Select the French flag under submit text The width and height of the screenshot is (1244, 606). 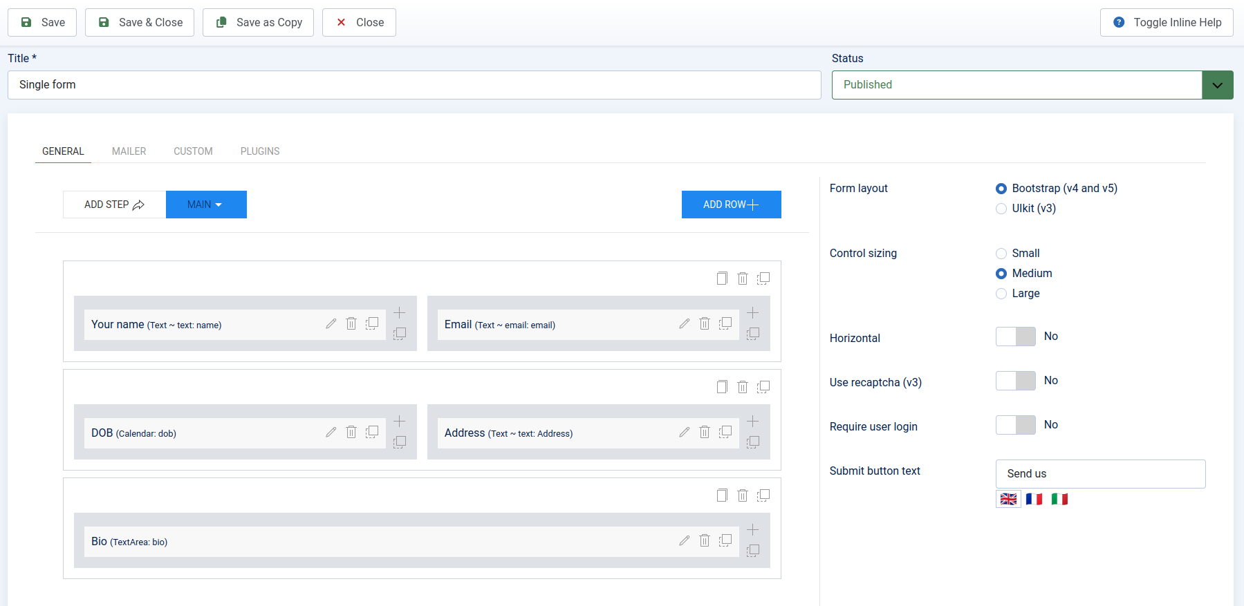coord(1034,499)
